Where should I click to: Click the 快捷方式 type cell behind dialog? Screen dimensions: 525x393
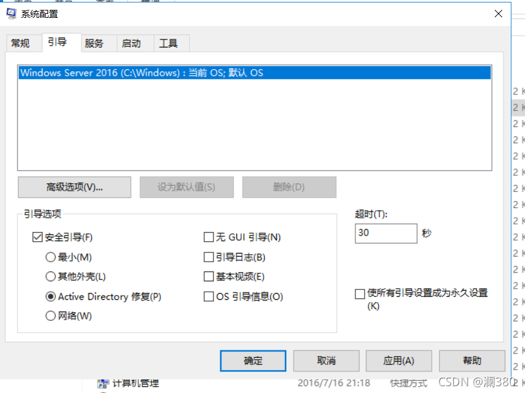[408, 383]
